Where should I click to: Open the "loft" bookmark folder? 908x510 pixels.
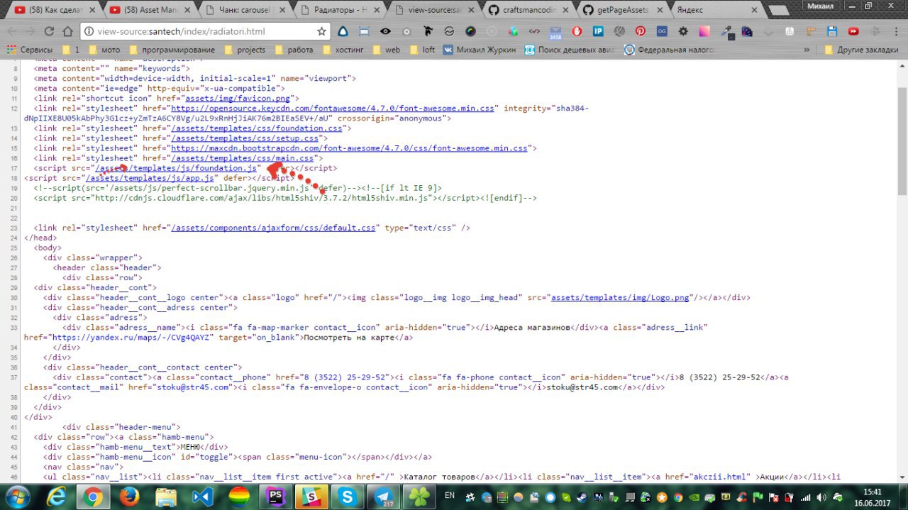click(422, 50)
